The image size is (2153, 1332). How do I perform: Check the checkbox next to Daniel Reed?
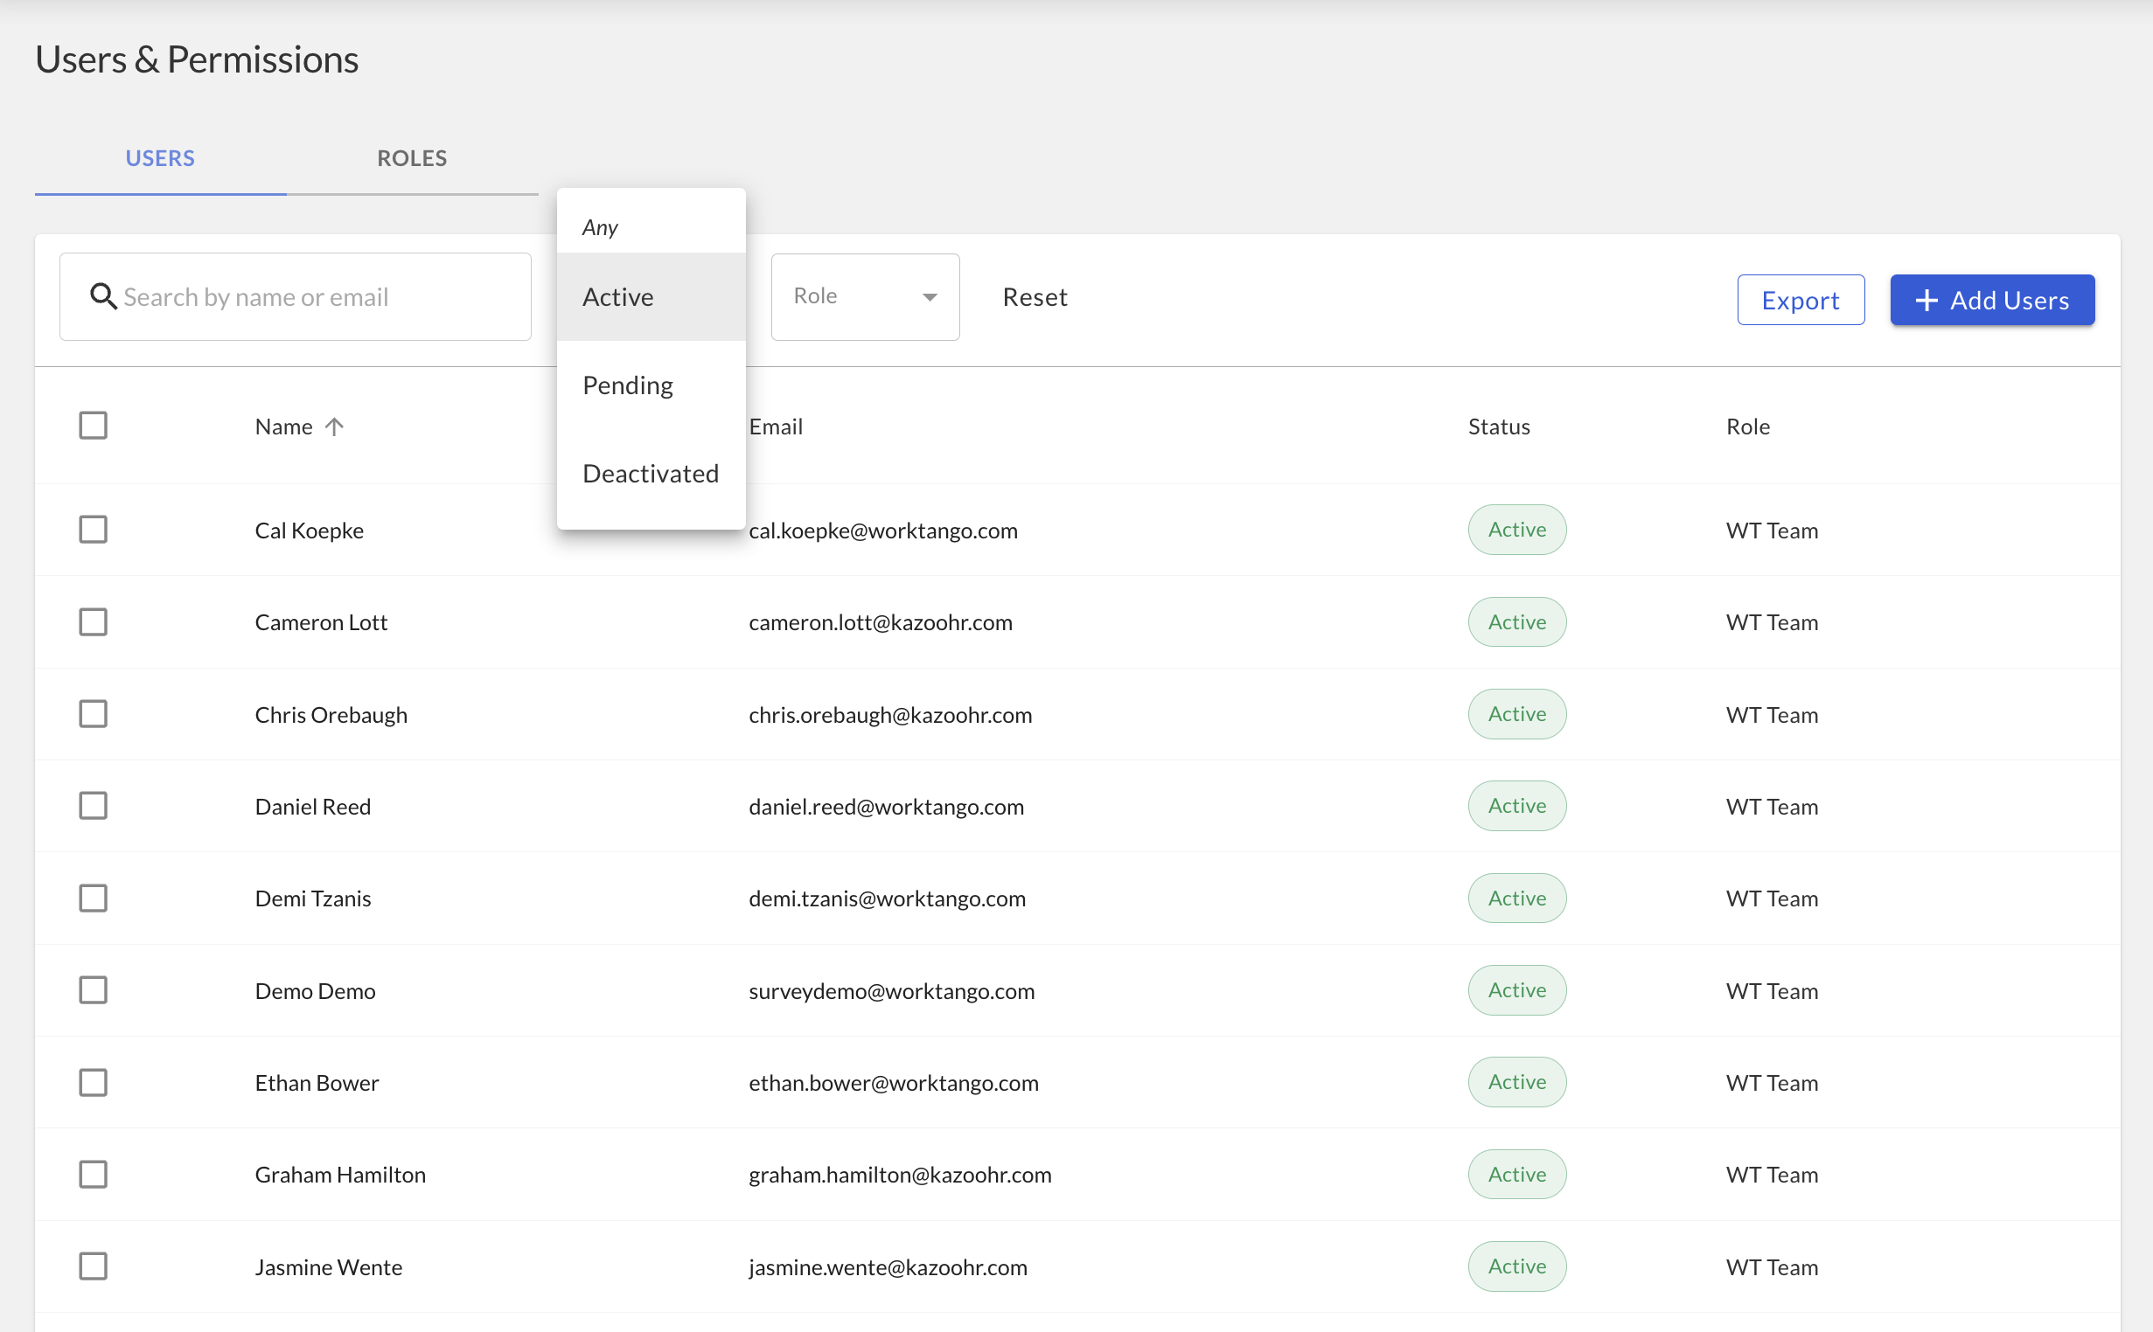[x=94, y=805]
